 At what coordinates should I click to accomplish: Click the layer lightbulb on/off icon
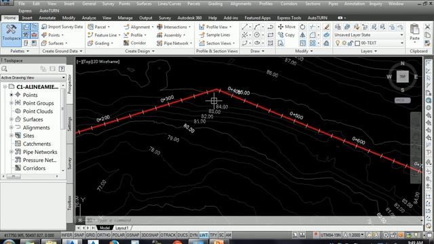[x=338, y=43]
